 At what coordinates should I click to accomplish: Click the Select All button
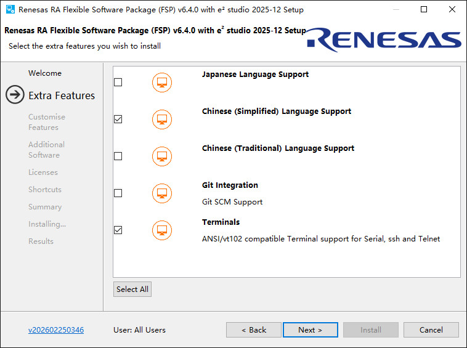(x=132, y=289)
